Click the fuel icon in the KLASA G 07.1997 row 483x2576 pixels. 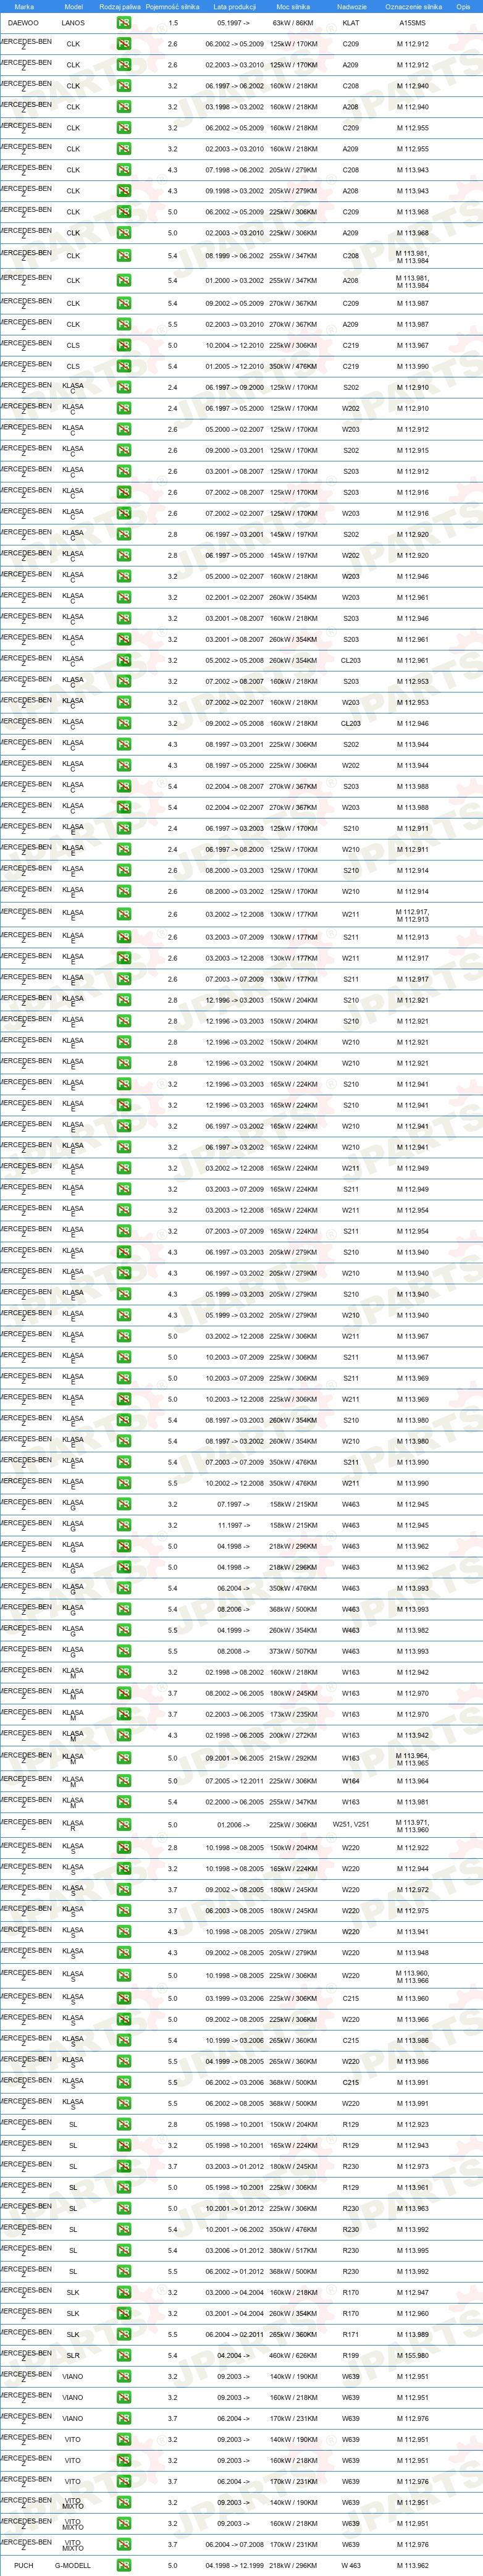123,1504
